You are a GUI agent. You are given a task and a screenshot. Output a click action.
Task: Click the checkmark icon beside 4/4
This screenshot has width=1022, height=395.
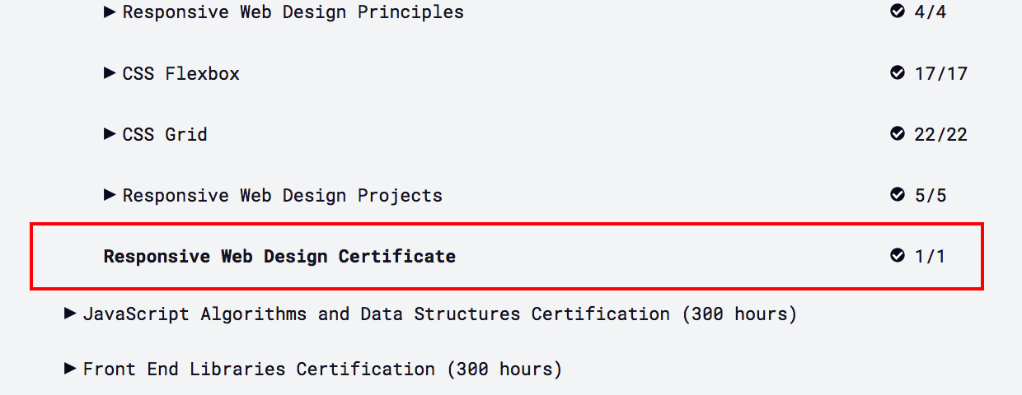click(898, 12)
